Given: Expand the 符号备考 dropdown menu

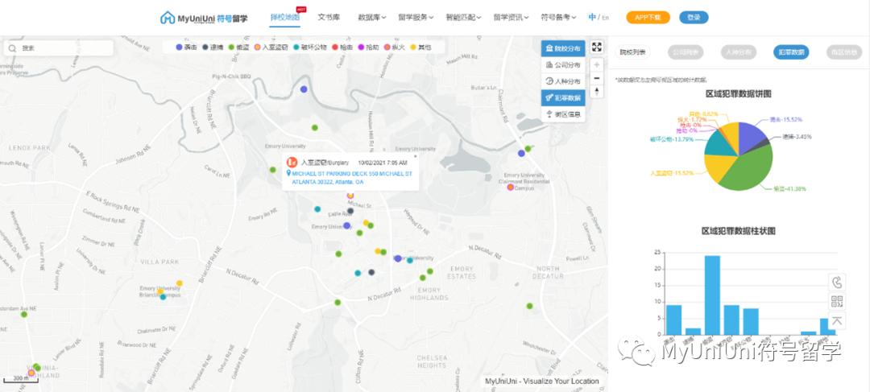Looking at the screenshot, I should pos(559,18).
